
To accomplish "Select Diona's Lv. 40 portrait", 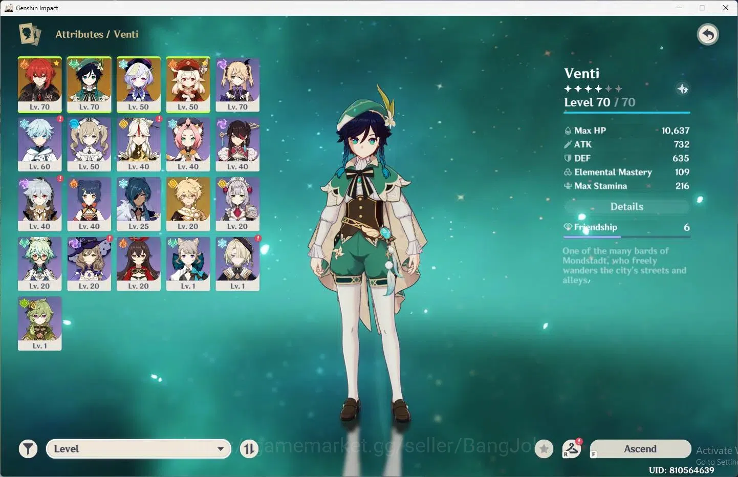I will point(188,144).
